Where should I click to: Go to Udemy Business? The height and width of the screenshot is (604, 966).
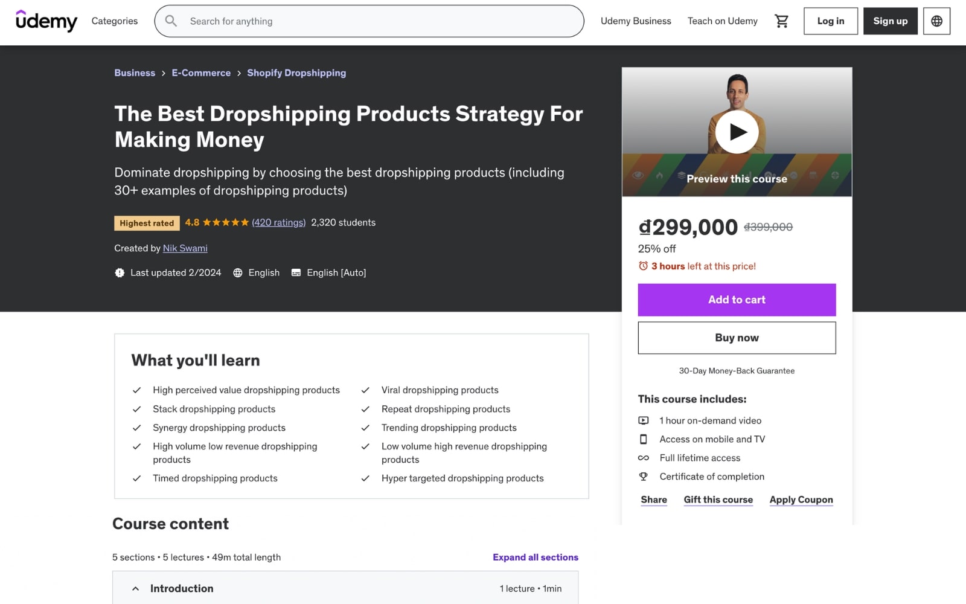636,21
